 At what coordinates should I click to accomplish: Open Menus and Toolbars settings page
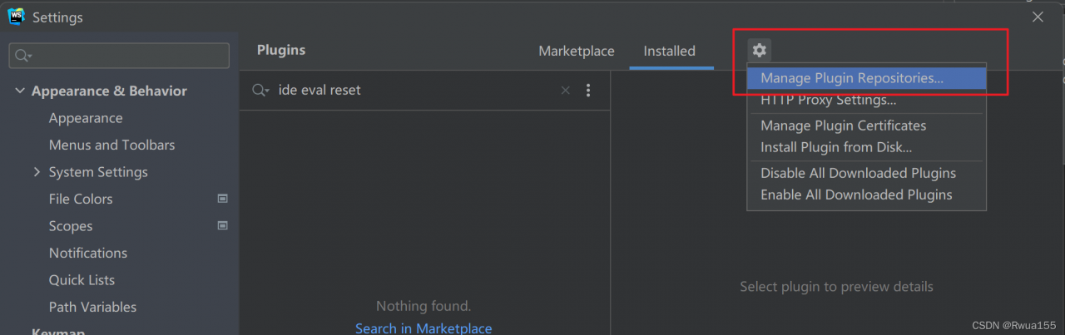pos(111,145)
